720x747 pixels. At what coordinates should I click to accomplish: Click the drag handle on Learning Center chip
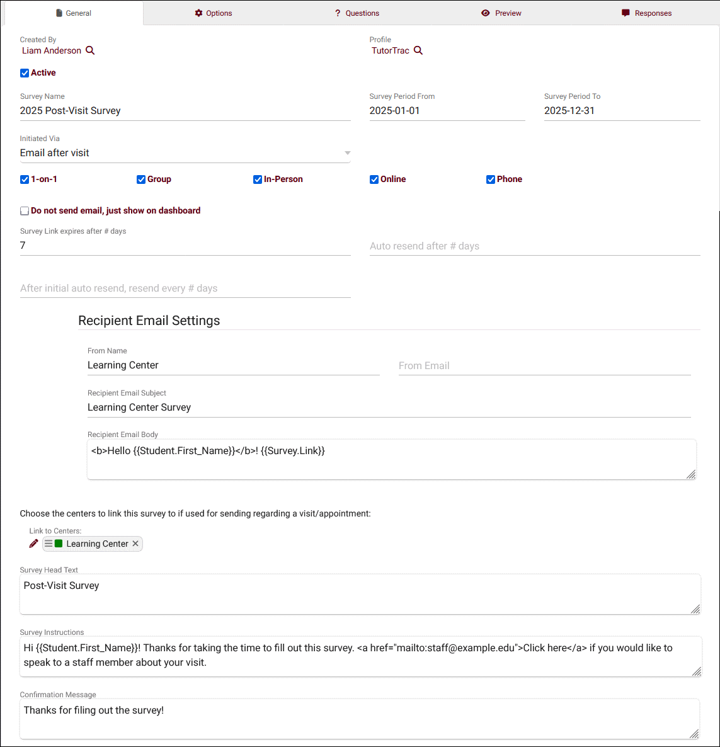tap(49, 544)
